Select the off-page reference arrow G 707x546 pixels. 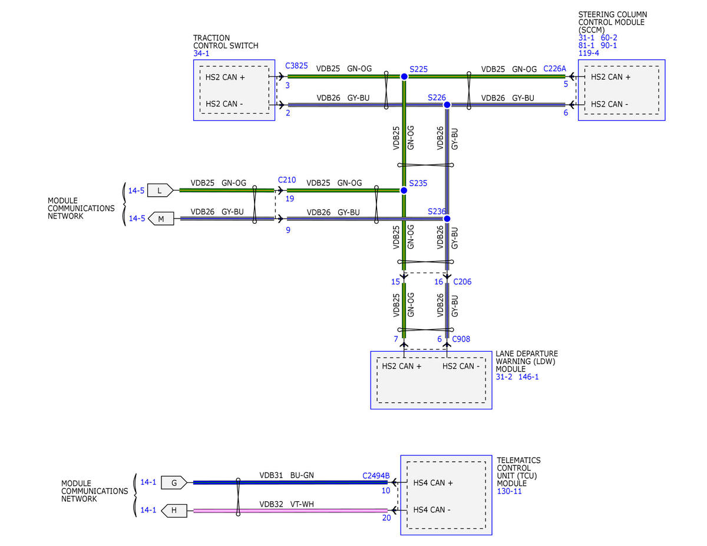174,482
